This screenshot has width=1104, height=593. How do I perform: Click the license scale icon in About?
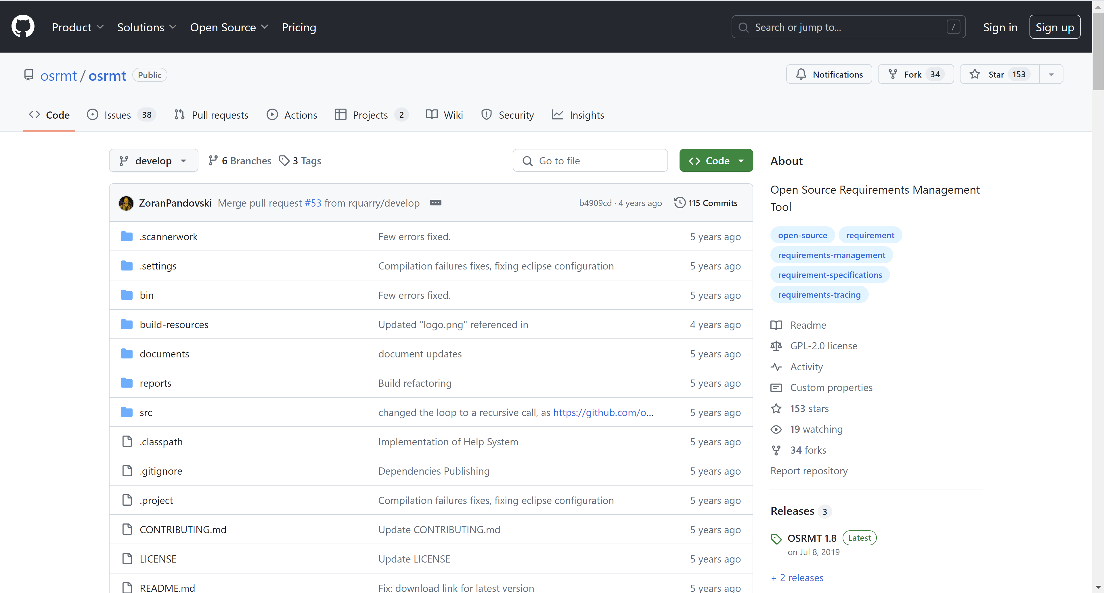776,346
